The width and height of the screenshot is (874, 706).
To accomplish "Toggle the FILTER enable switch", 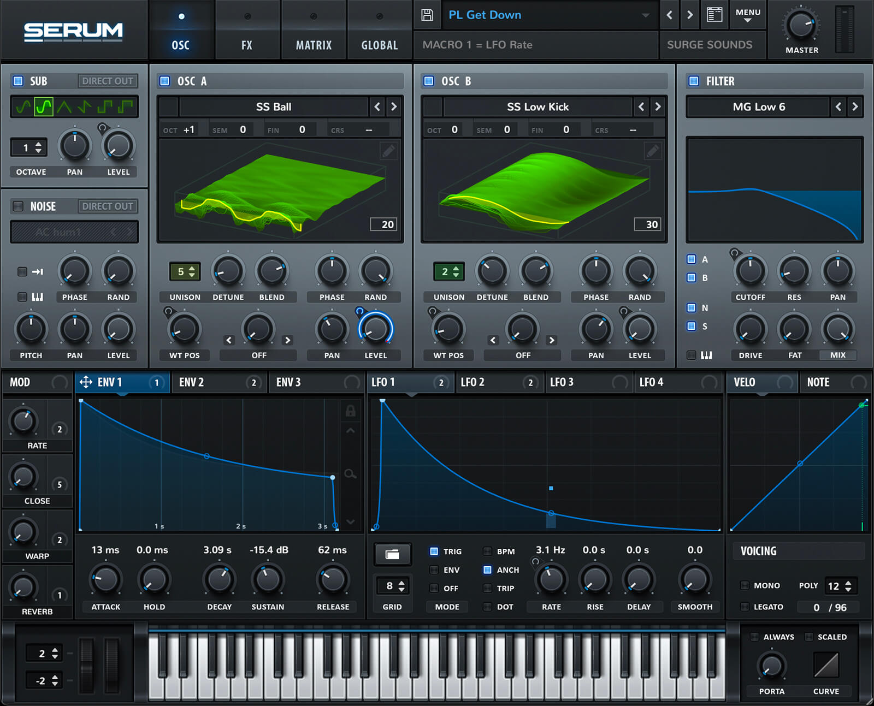I will 694,81.
